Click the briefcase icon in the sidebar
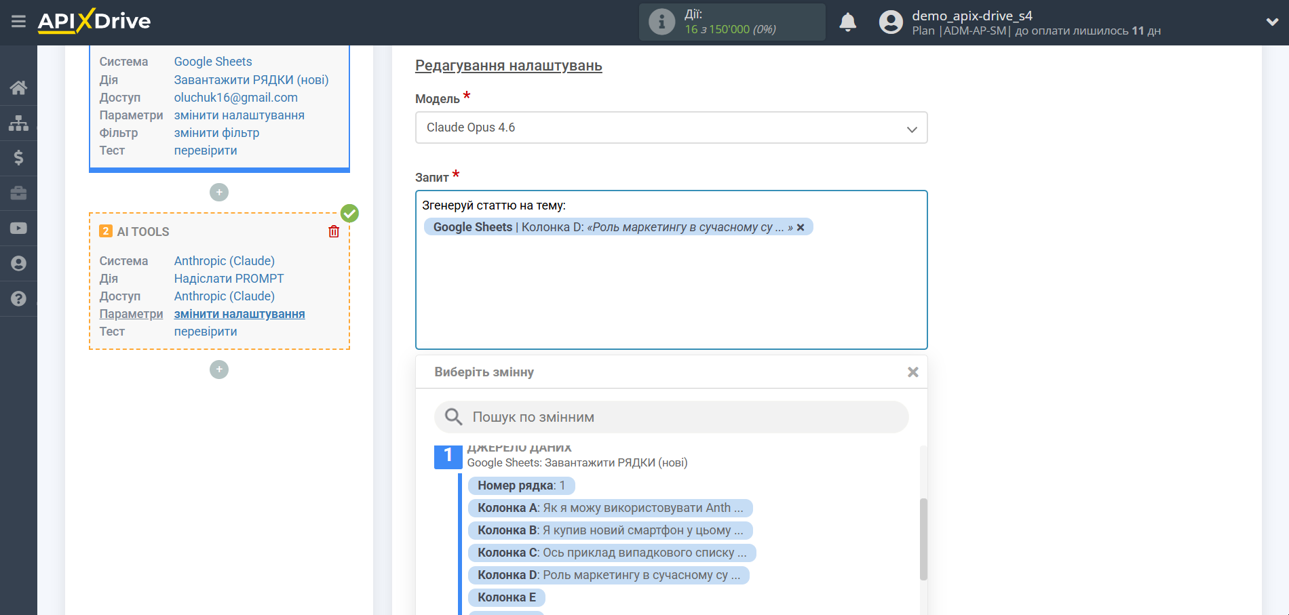The width and height of the screenshot is (1289, 615). tap(18, 193)
